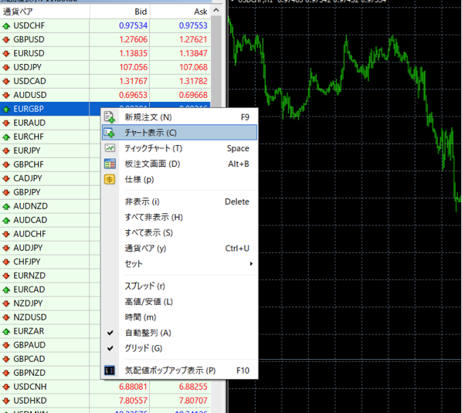
Task: Choose 非表示 (i) to hide symbol
Action: pyautogui.click(x=179, y=201)
